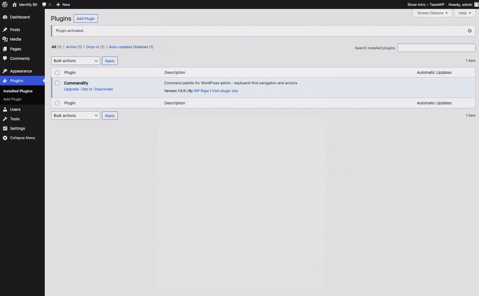Open the top Bulk actions dropdown
Image resolution: width=479 pixels, height=296 pixels.
point(75,61)
